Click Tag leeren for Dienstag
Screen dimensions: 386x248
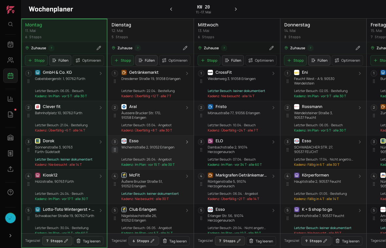(x=175, y=241)
